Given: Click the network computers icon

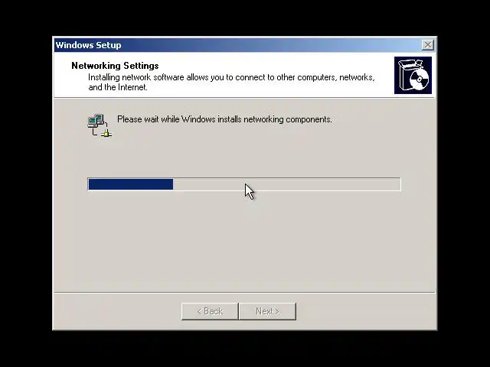Looking at the screenshot, I should point(100,125).
